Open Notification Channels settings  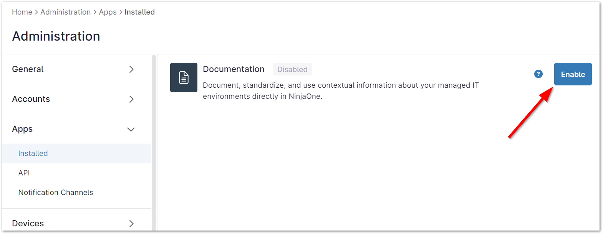pyautogui.click(x=55, y=192)
